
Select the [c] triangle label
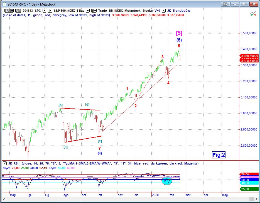65,147
